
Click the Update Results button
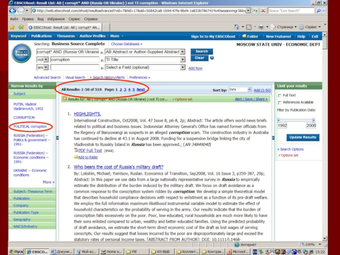[x=303, y=137]
